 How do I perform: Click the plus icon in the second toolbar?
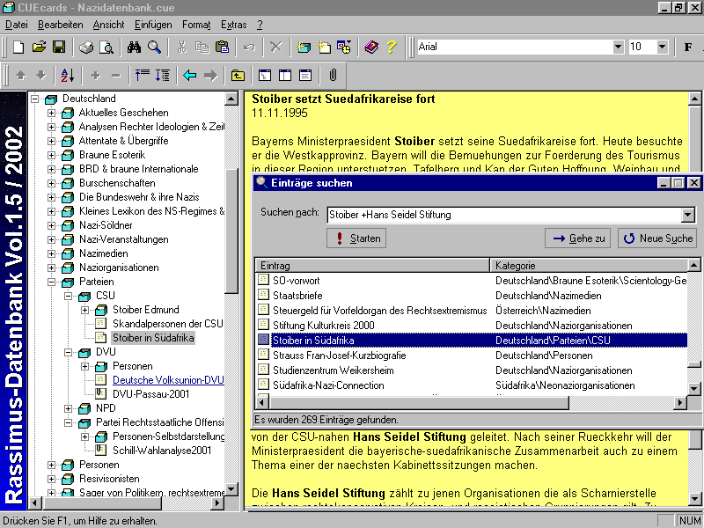point(95,76)
